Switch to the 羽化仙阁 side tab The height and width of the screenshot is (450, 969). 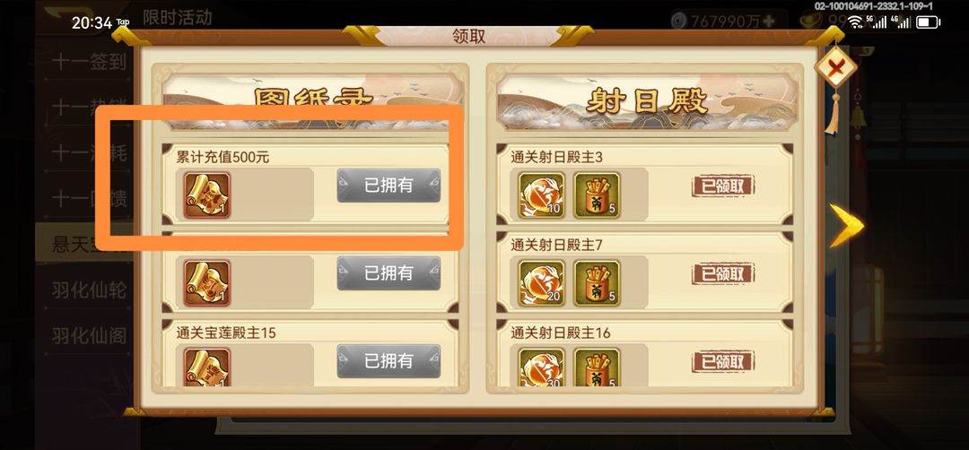90,335
